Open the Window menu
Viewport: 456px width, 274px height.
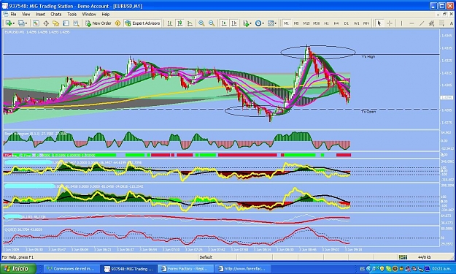89,15
